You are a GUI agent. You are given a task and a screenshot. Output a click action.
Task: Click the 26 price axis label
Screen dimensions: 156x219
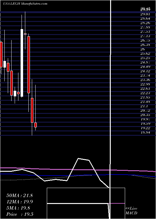tap(143, 49)
